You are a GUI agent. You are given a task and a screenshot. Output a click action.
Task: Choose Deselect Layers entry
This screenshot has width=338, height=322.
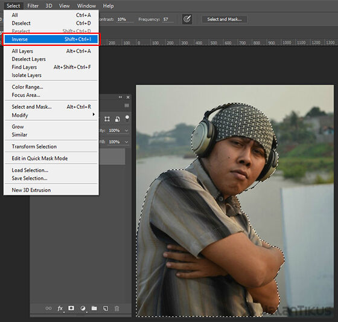[x=51, y=59]
